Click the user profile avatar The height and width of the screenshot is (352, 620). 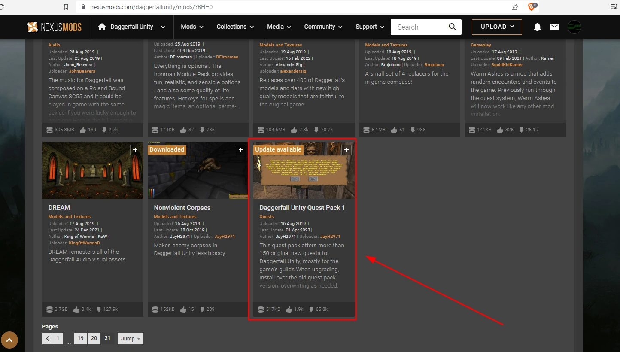click(574, 27)
